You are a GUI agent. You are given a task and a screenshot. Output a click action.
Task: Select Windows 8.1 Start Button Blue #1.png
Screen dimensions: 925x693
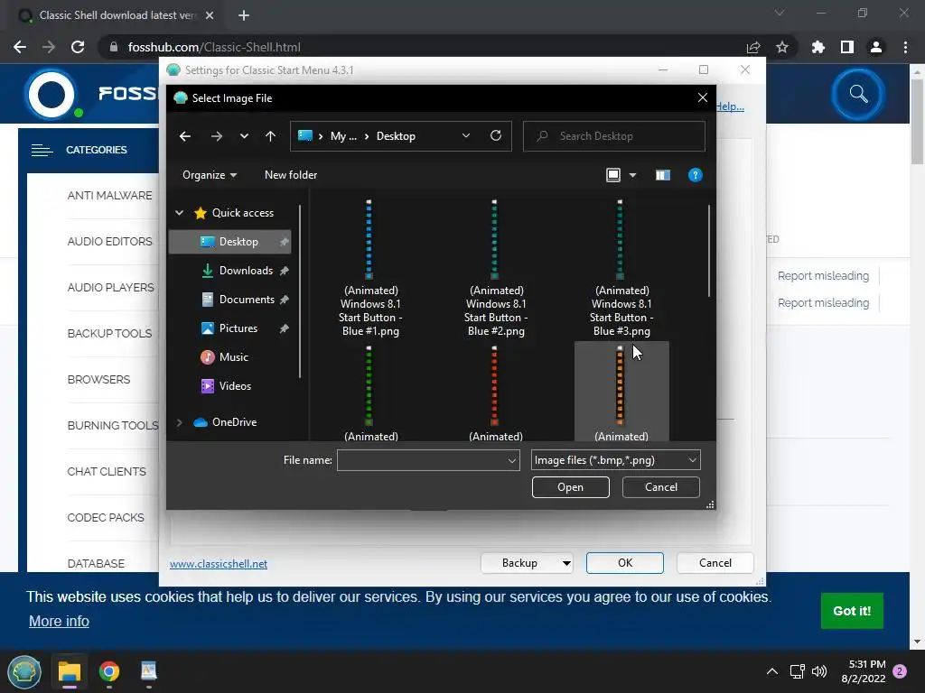[x=370, y=268]
